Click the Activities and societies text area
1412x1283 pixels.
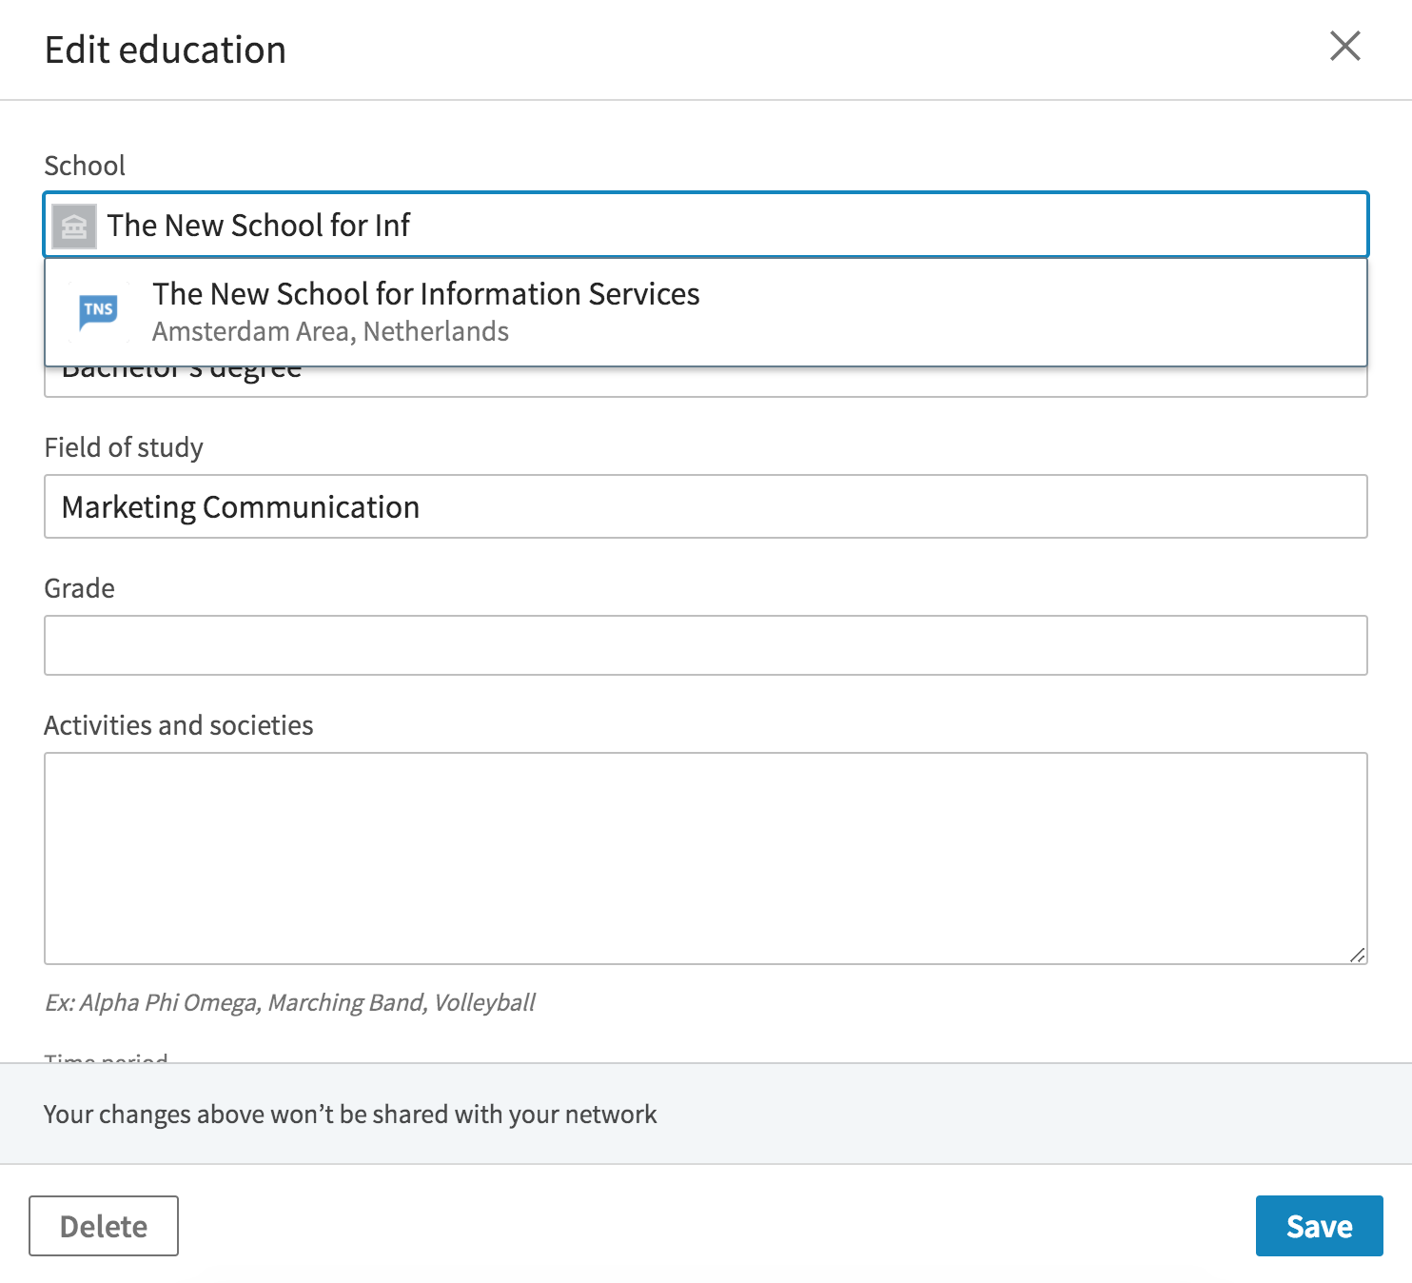point(706,859)
